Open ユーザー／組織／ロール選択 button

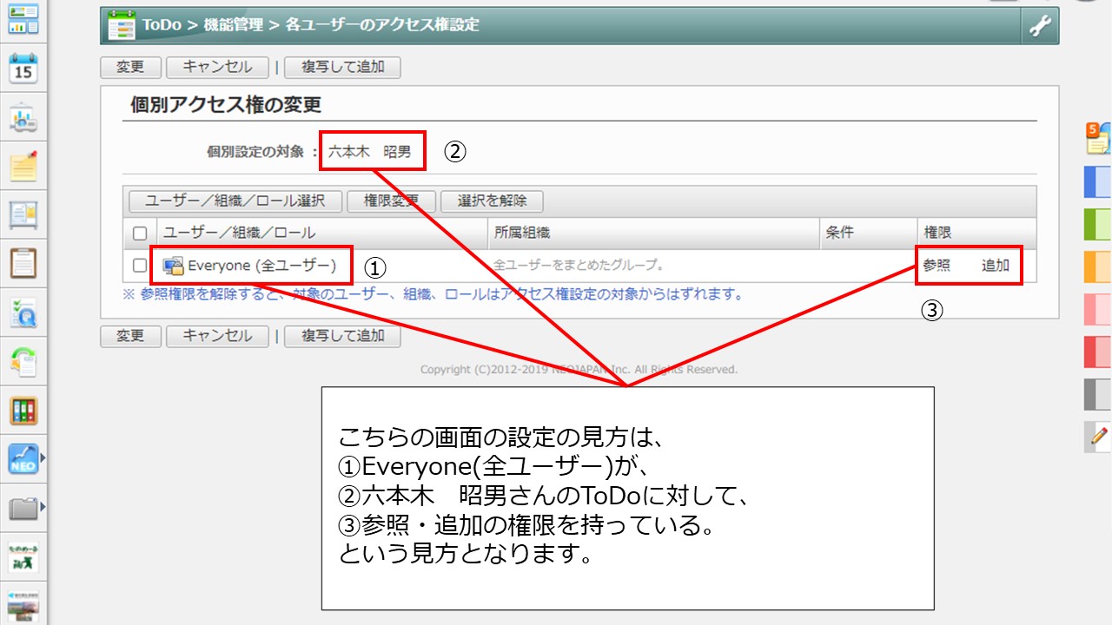(235, 201)
